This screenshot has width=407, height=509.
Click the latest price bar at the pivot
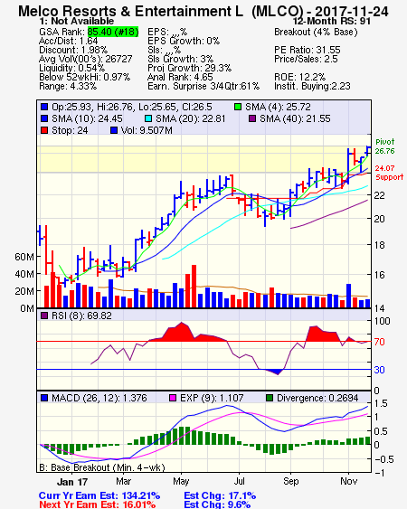(367, 152)
